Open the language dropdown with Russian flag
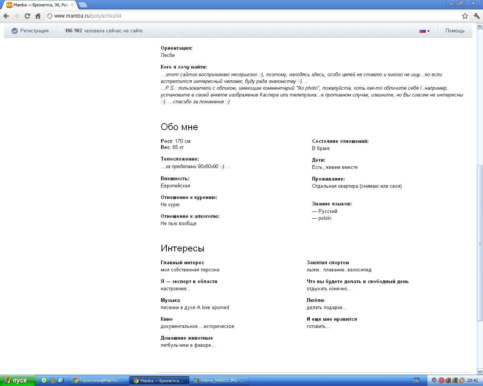This screenshot has height=386, width=483. [x=425, y=31]
